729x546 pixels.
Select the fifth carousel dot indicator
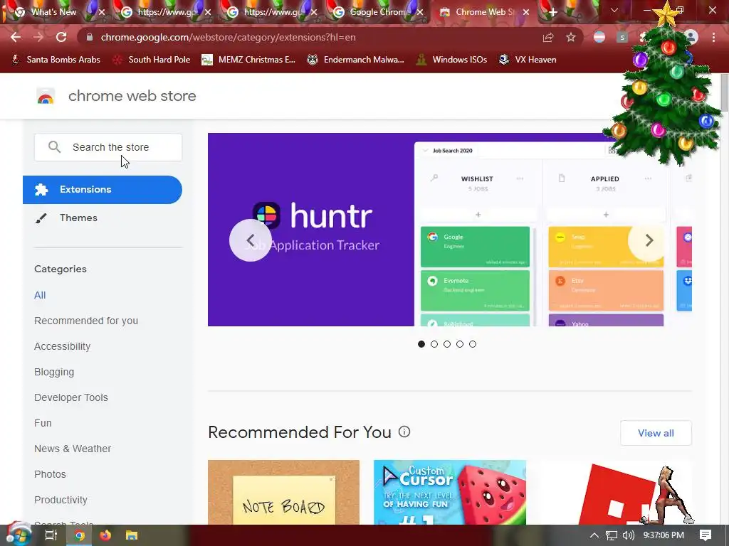point(473,344)
